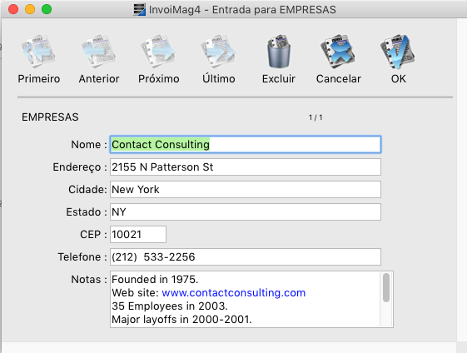Click into the Nome field
The image size is (467, 353).
[x=246, y=145]
